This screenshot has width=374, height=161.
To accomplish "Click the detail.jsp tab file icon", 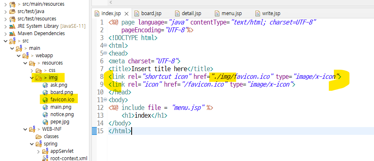I will tap(177, 13).
